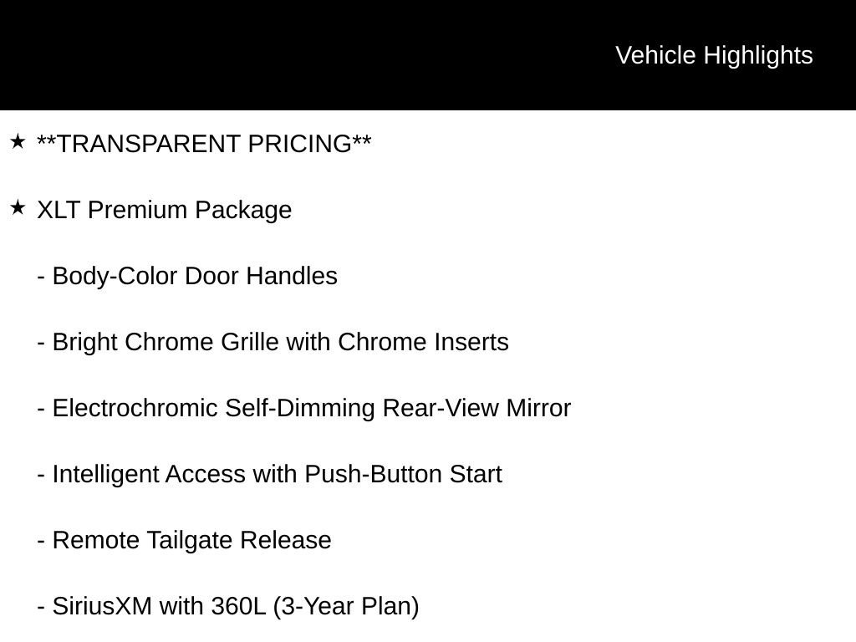Click the (3-Year Plan) text
This screenshot has width=856, height=642.
(x=346, y=607)
